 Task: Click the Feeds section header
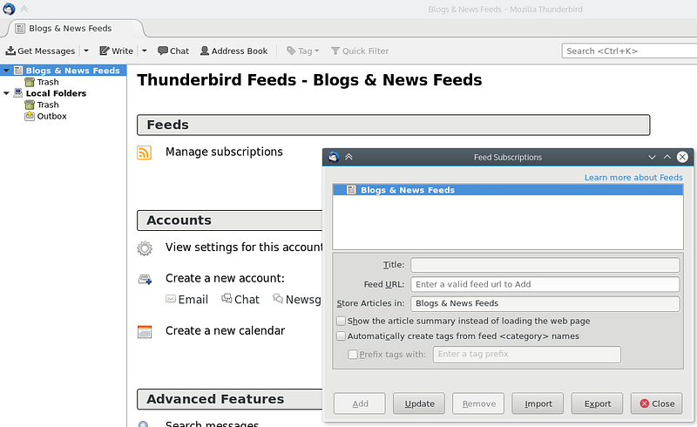(x=394, y=125)
